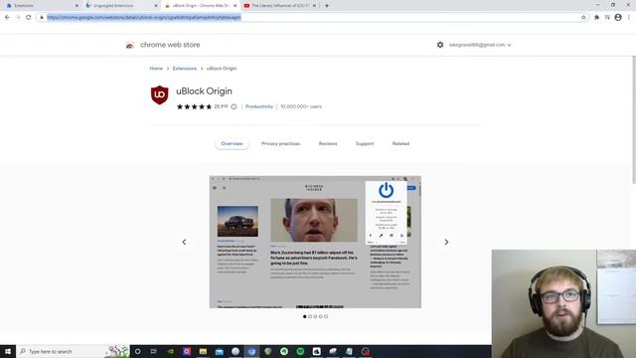
Task: Reload the current page
Action: pyautogui.click(x=29, y=18)
